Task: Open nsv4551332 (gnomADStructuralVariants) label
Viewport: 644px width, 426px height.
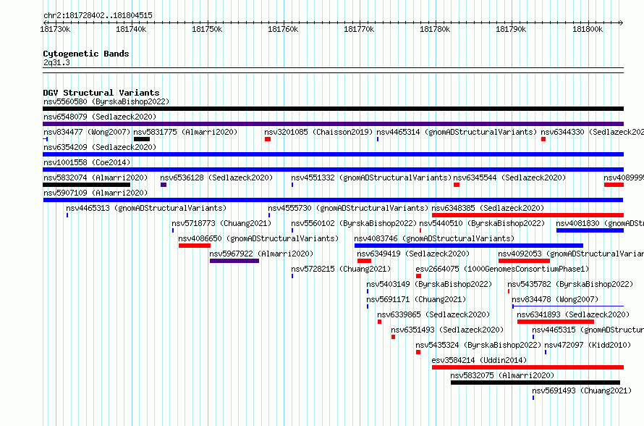Action: 371,177
